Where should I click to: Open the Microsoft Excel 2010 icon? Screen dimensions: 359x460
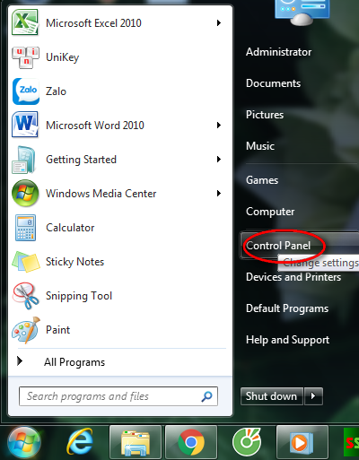25,22
